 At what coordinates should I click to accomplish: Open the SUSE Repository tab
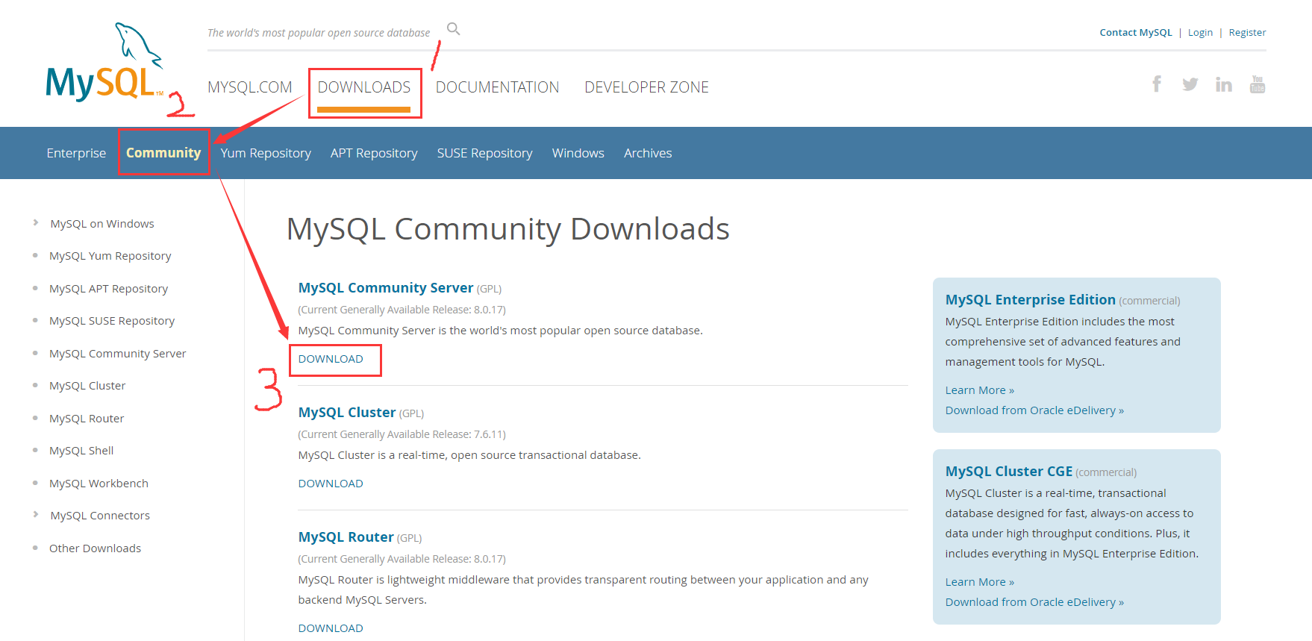pos(485,153)
